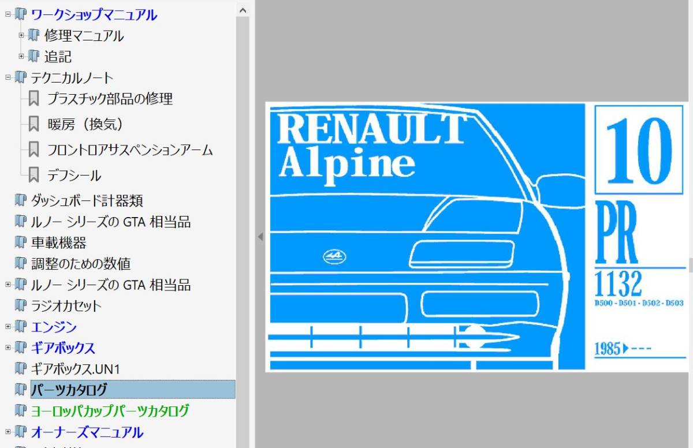
Task: Open the ワークショップマニュアル bookmark
Action: click(x=94, y=15)
